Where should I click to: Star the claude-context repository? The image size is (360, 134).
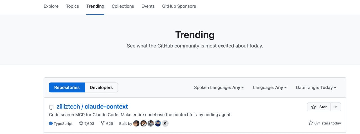pyautogui.click(x=319, y=107)
